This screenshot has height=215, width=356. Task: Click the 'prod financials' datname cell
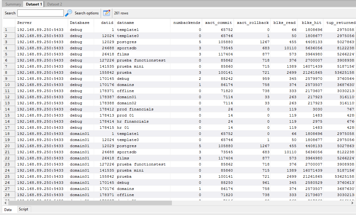click(x=135, y=109)
